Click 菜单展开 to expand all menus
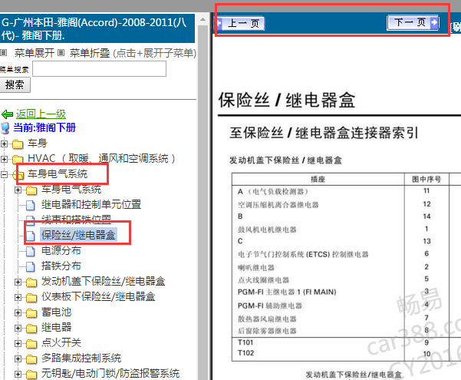This screenshot has width=461, height=380. click(x=35, y=53)
